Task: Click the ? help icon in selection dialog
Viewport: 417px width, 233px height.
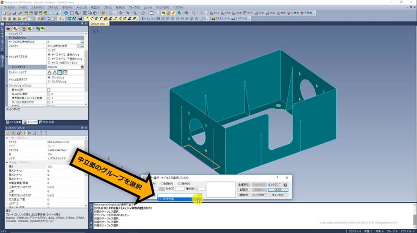Action: click(277, 177)
